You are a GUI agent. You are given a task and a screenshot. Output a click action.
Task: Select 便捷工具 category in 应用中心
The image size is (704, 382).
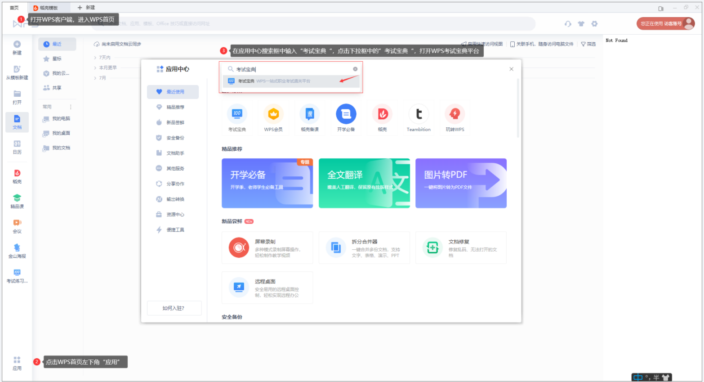173,229
